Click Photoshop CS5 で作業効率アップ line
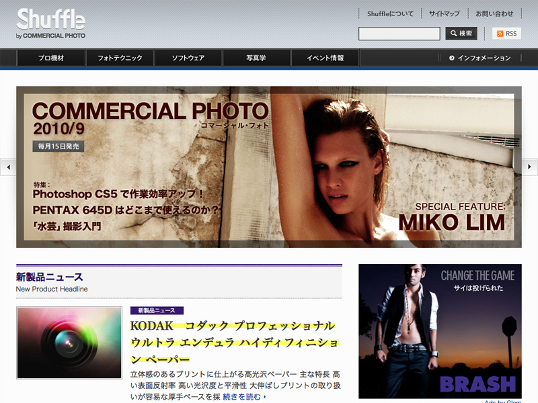The image size is (538, 403). [118, 194]
